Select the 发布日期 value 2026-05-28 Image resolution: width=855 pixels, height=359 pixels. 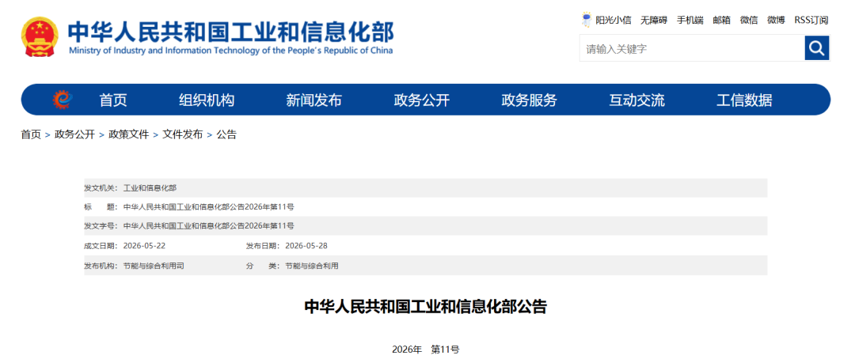306,246
